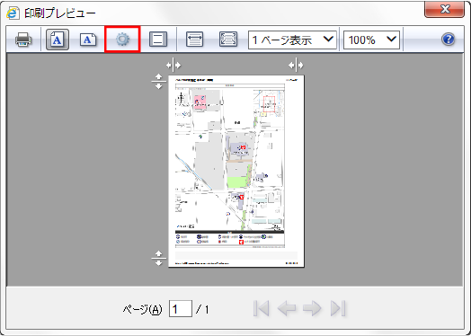Go to first page arrow
This screenshot has width=471, height=336.
coord(261,308)
